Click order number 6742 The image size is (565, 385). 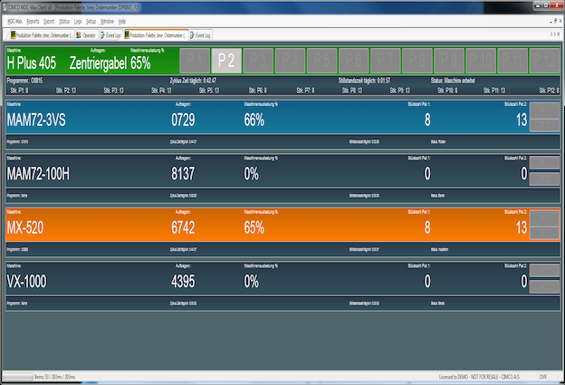pyautogui.click(x=183, y=227)
